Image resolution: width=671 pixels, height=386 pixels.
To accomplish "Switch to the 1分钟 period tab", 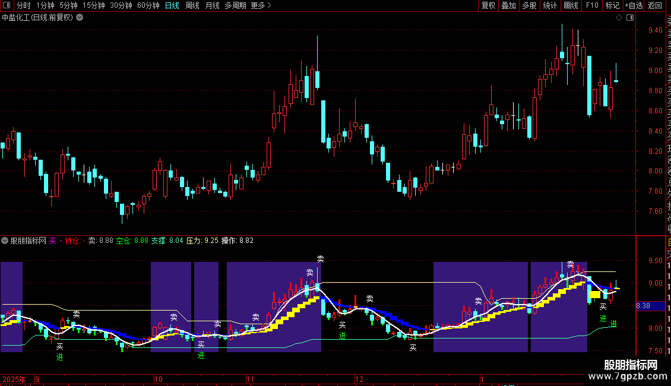I will (45, 5).
